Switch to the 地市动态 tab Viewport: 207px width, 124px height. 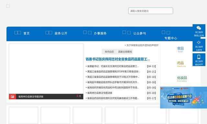click(109, 52)
